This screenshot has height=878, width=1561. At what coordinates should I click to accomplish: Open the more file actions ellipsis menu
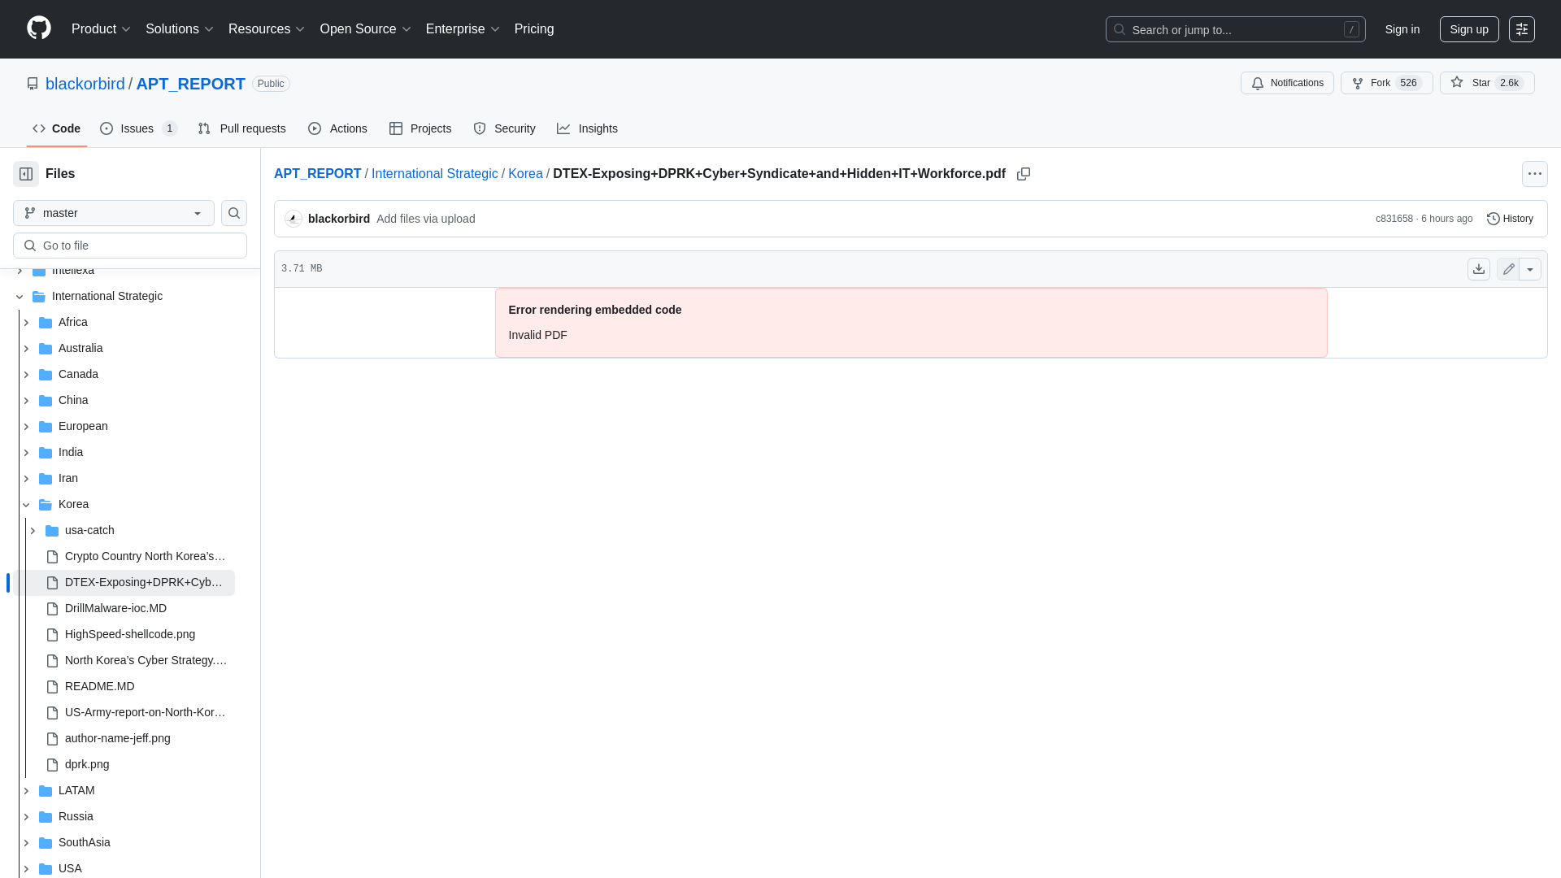point(1534,174)
